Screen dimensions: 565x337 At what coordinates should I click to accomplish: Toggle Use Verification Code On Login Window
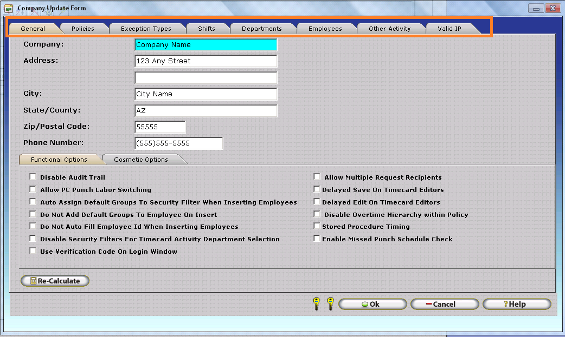(x=33, y=250)
